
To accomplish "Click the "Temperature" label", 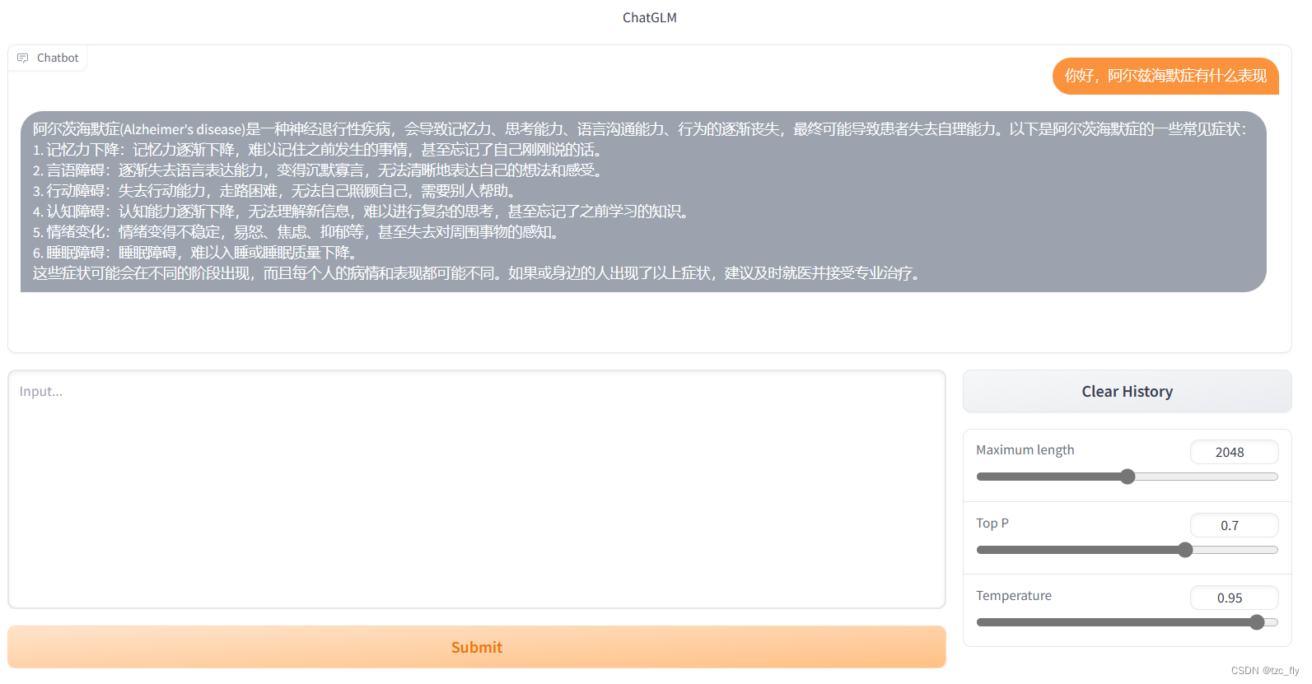I will (x=1014, y=596).
